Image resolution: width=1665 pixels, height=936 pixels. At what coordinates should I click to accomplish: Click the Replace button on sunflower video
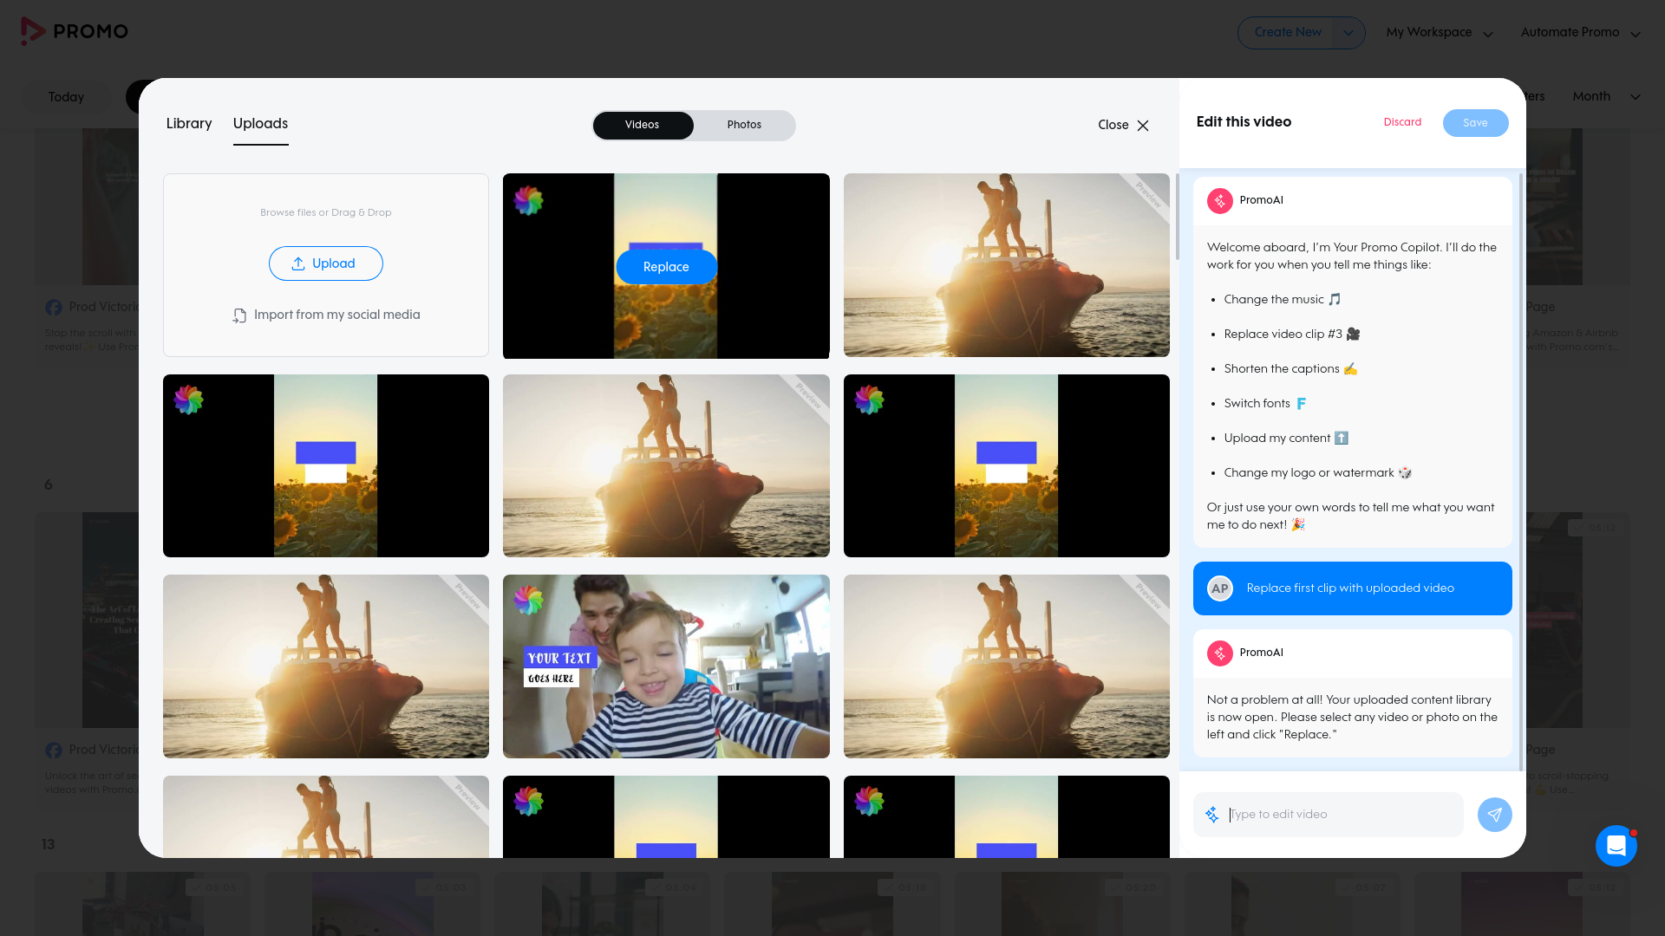[x=666, y=267]
